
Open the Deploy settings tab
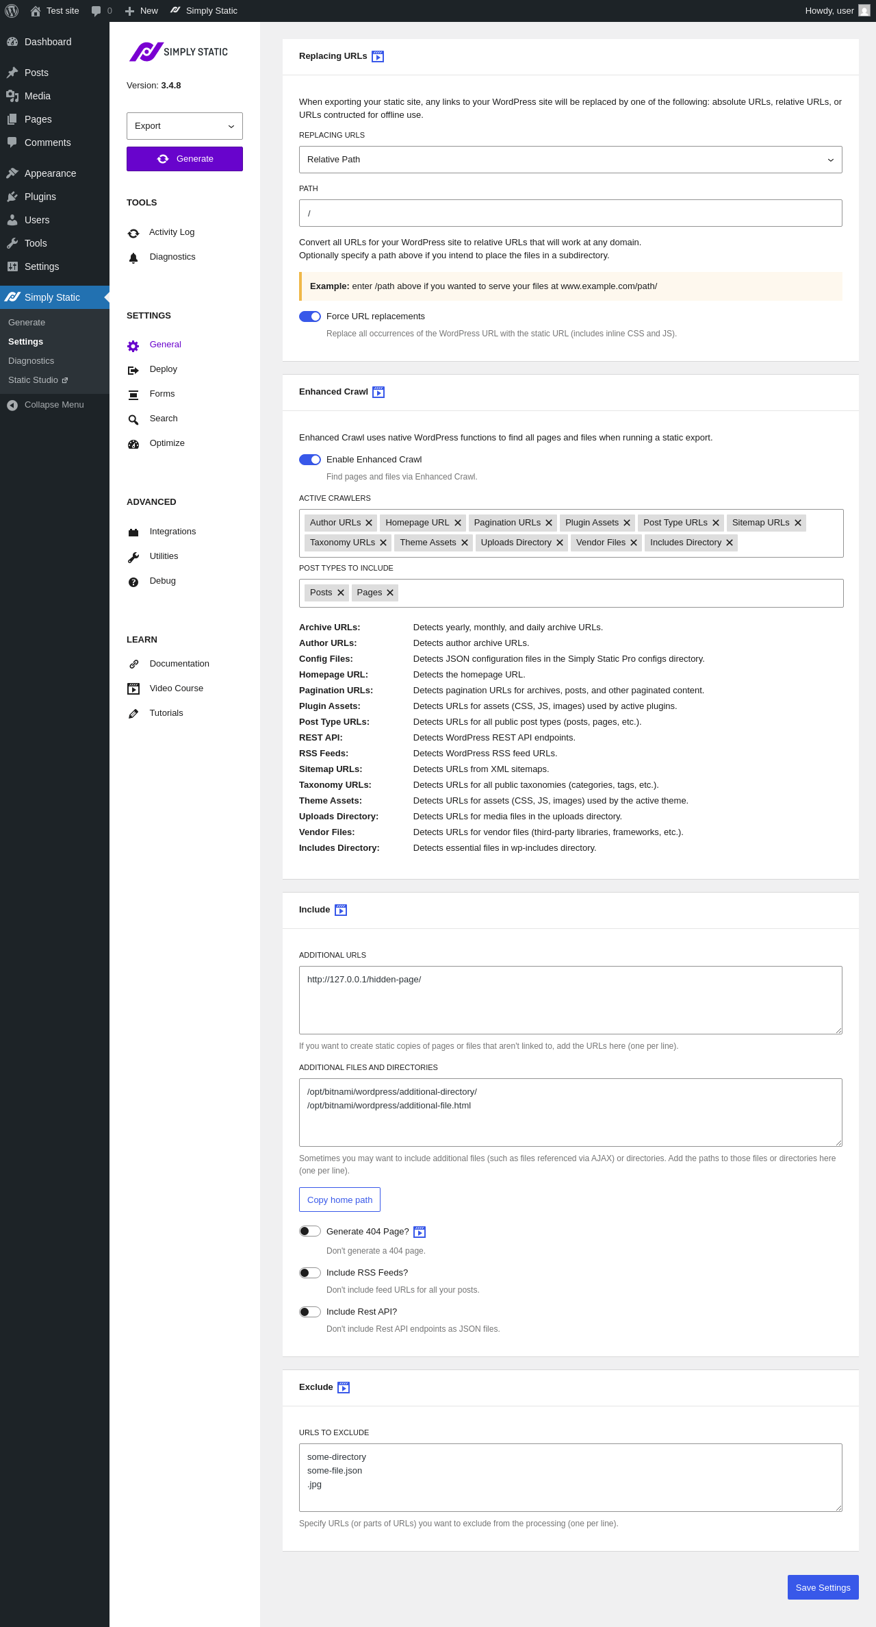(163, 369)
